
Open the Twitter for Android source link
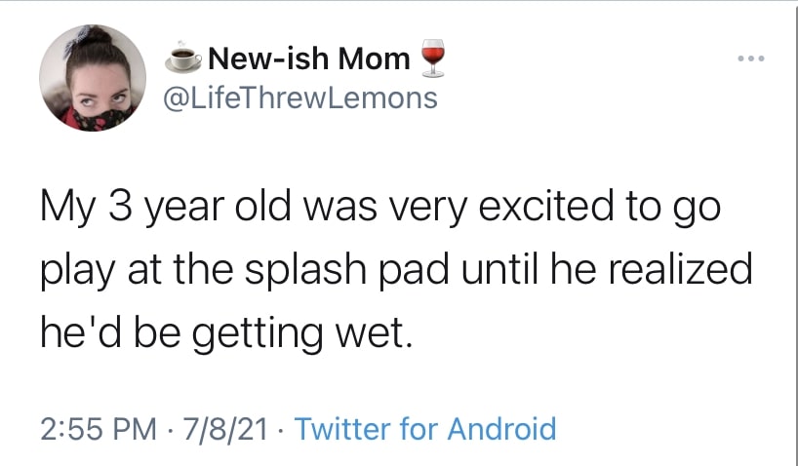424,428
